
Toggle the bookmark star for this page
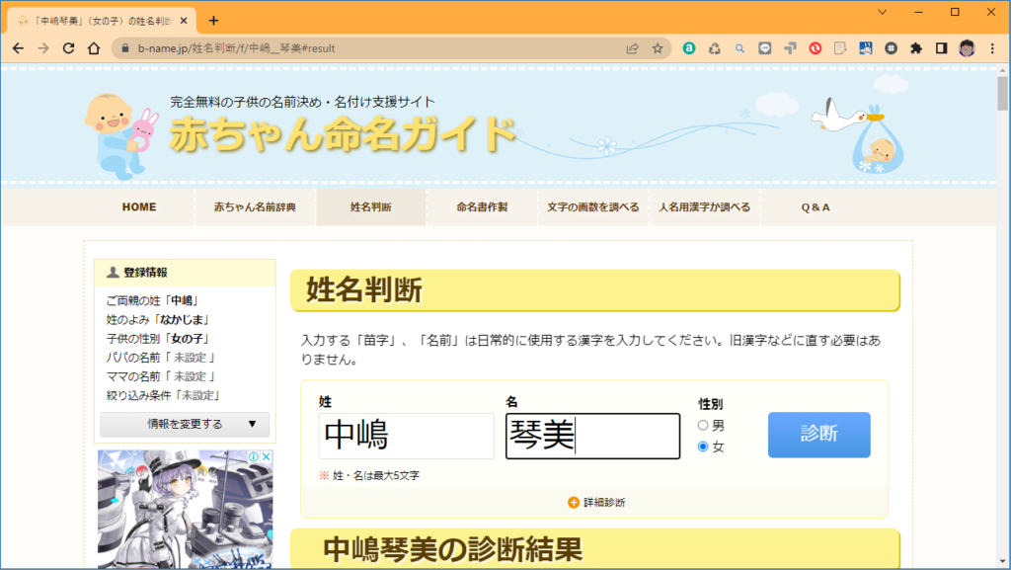tap(658, 47)
